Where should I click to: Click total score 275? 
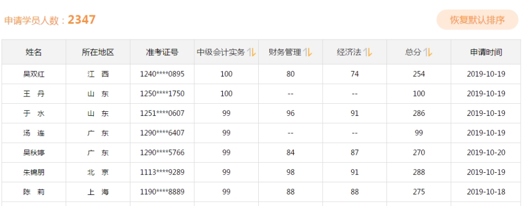(419, 192)
